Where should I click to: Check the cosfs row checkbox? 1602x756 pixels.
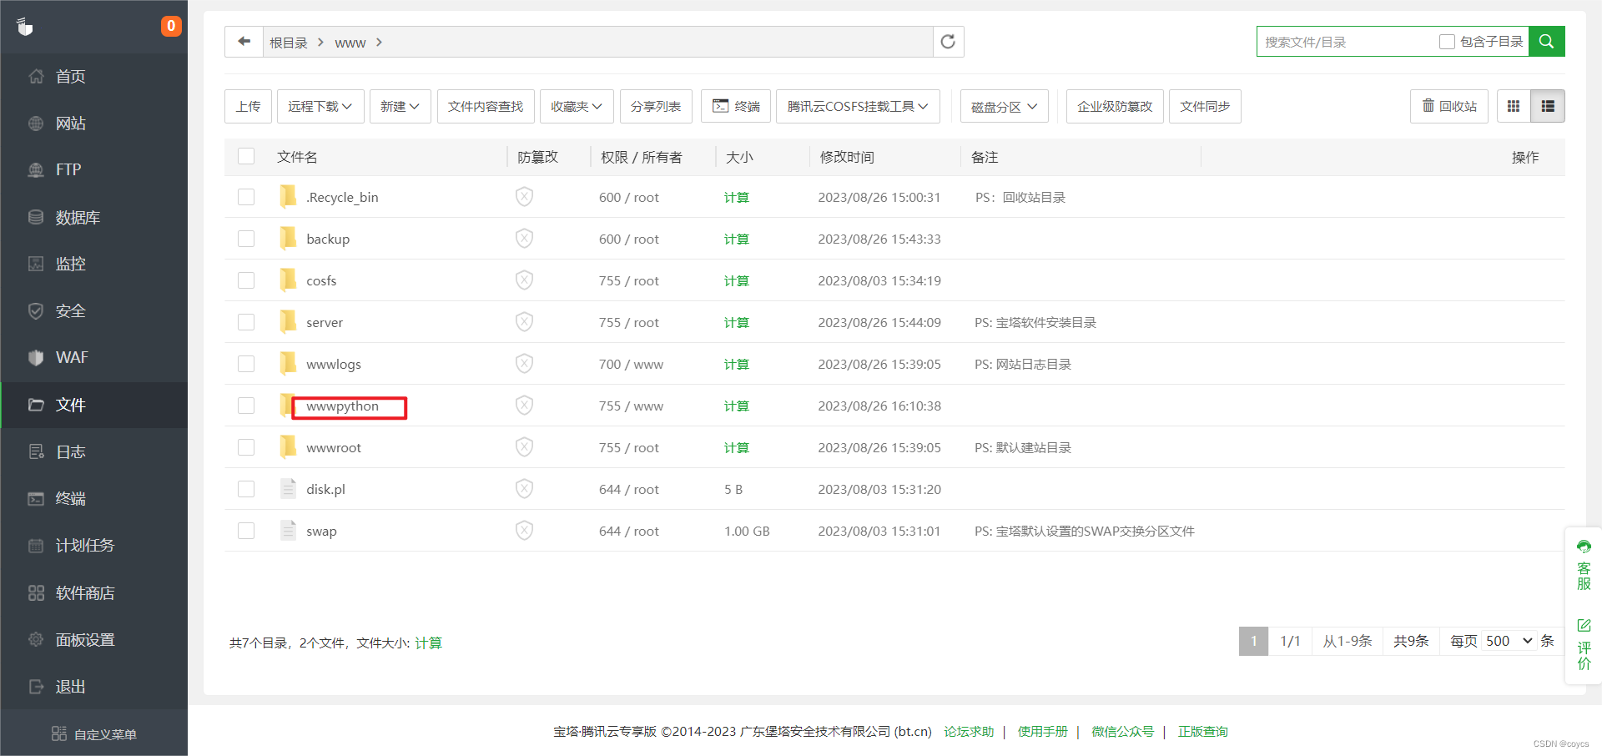pos(246,280)
